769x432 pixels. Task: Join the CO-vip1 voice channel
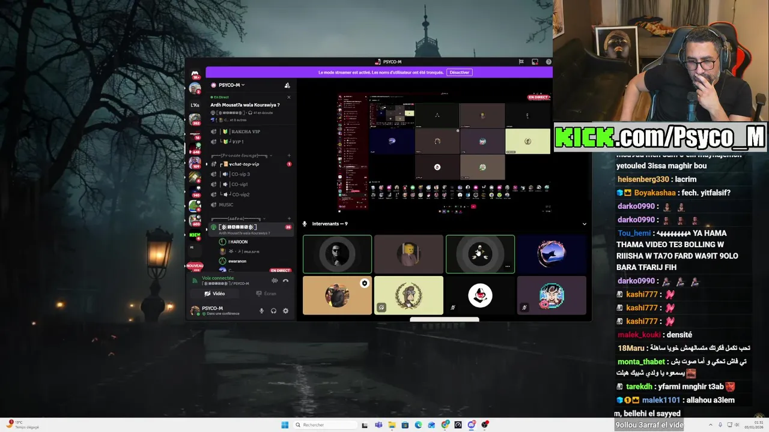pyautogui.click(x=239, y=184)
